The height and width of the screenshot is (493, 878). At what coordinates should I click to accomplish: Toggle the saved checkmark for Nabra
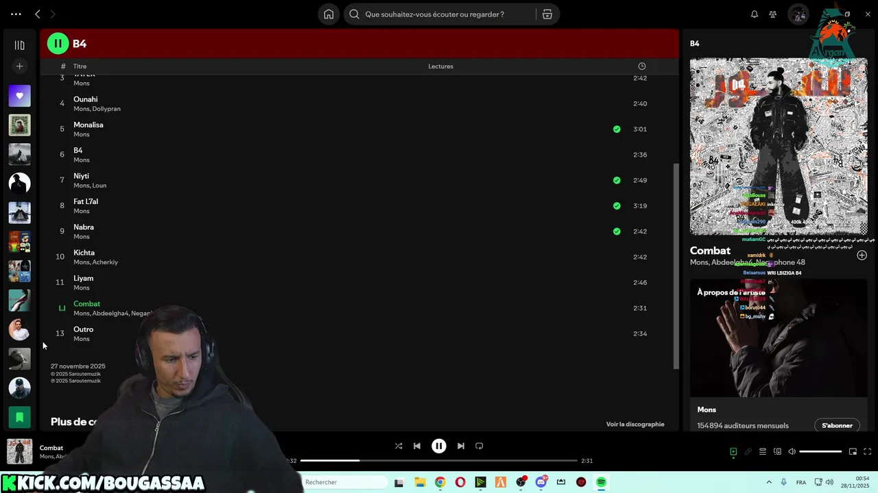617,231
